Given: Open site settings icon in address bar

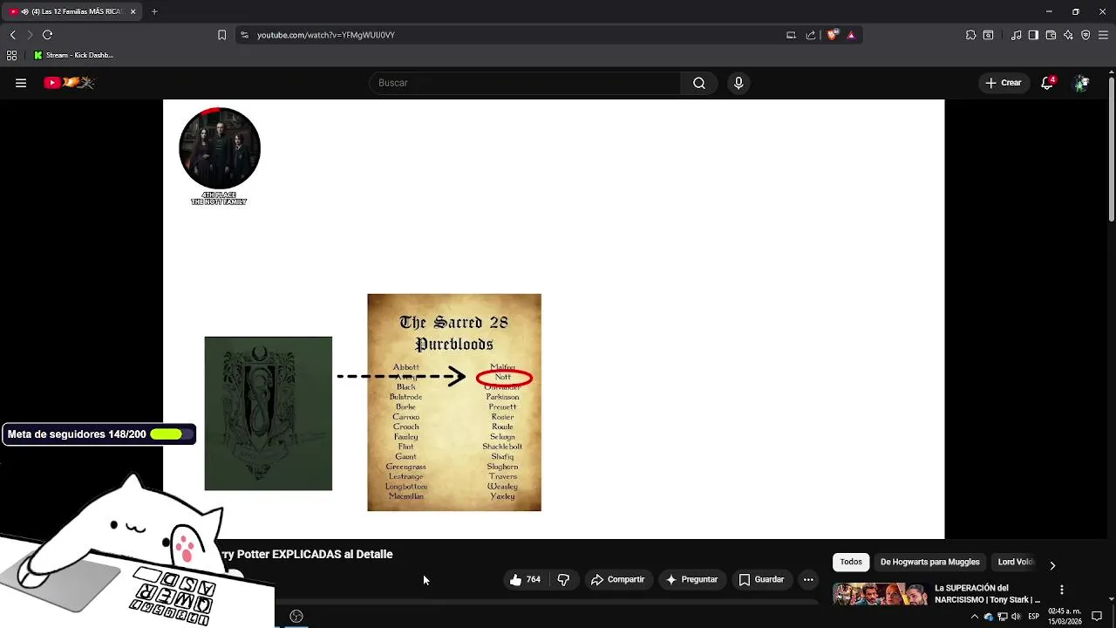Looking at the screenshot, I should tap(244, 35).
